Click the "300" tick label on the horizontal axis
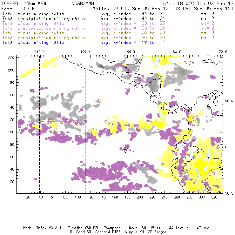 pos(202,197)
